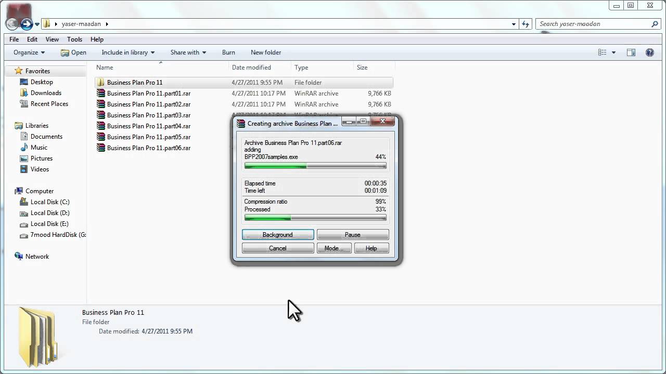Click the Change your view icon
This screenshot has height=374, width=666.
(x=603, y=52)
